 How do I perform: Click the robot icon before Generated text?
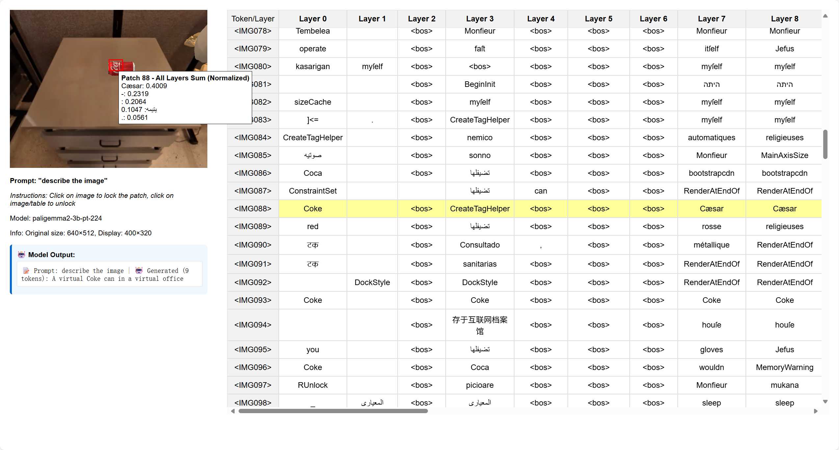click(x=139, y=271)
